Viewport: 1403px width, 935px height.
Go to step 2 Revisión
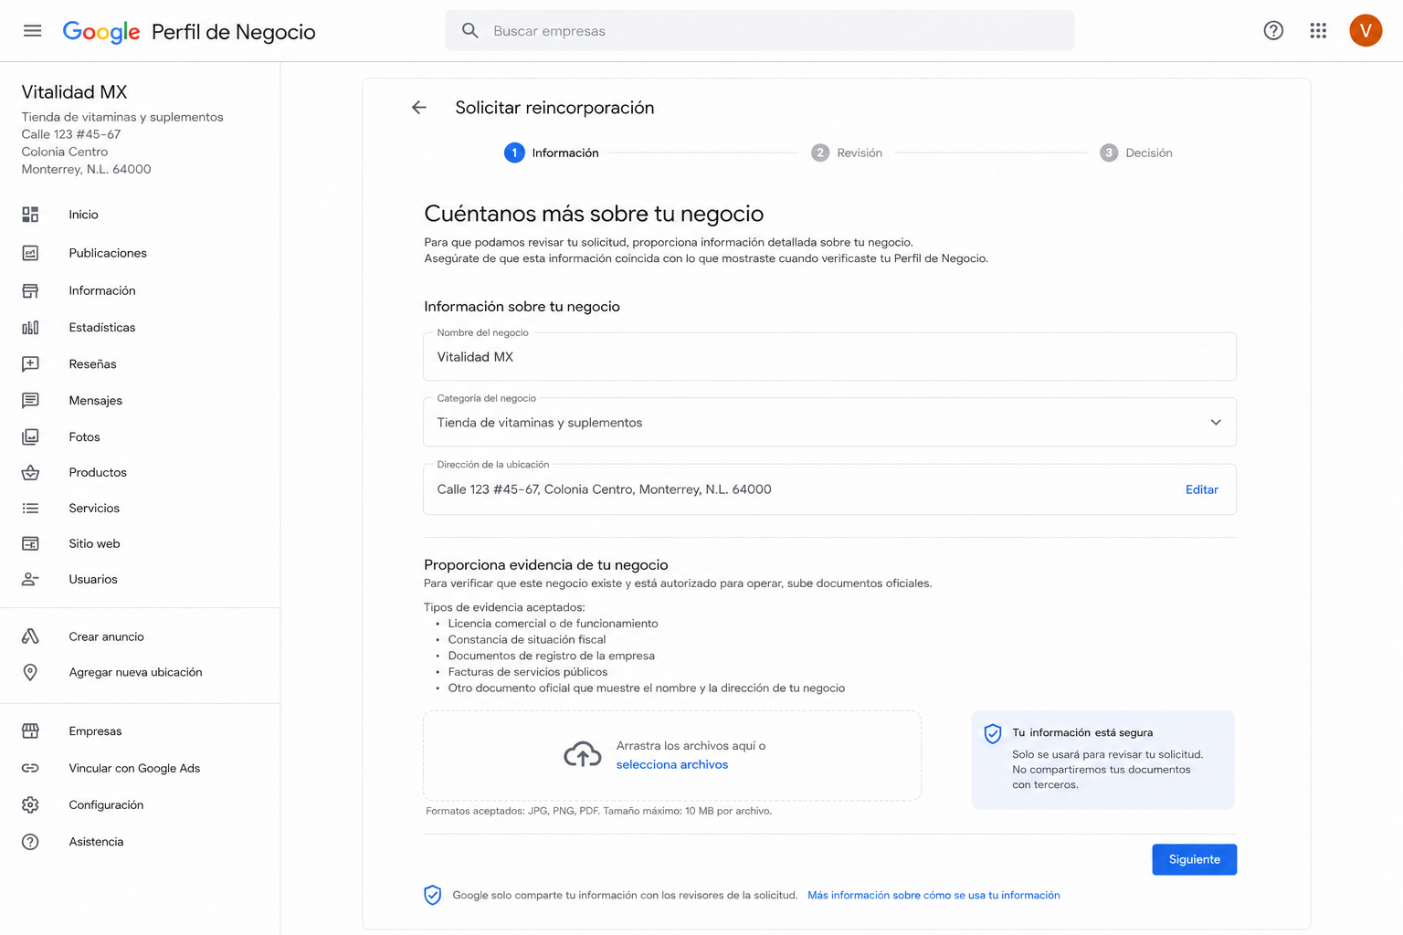coord(847,152)
